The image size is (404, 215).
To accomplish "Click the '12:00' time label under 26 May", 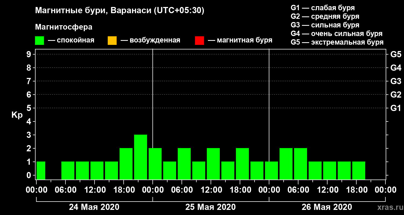I will pos(327,190).
